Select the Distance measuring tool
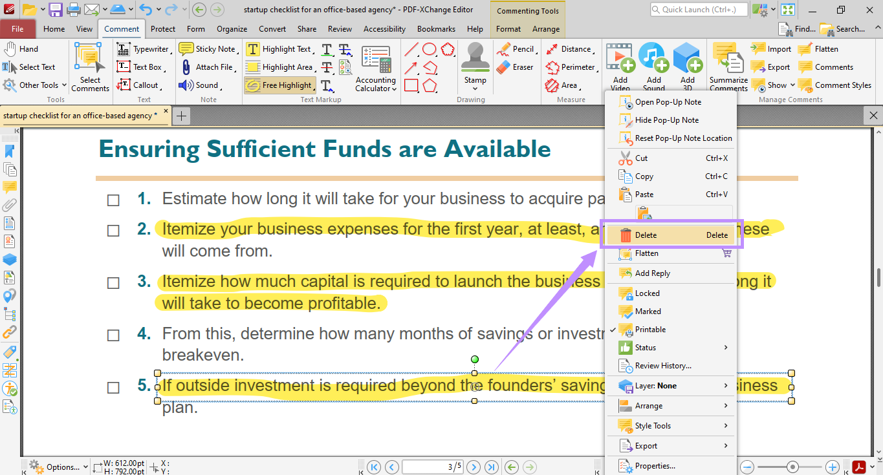The height and width of the screenshot is (475, 883). pos(572,48)
